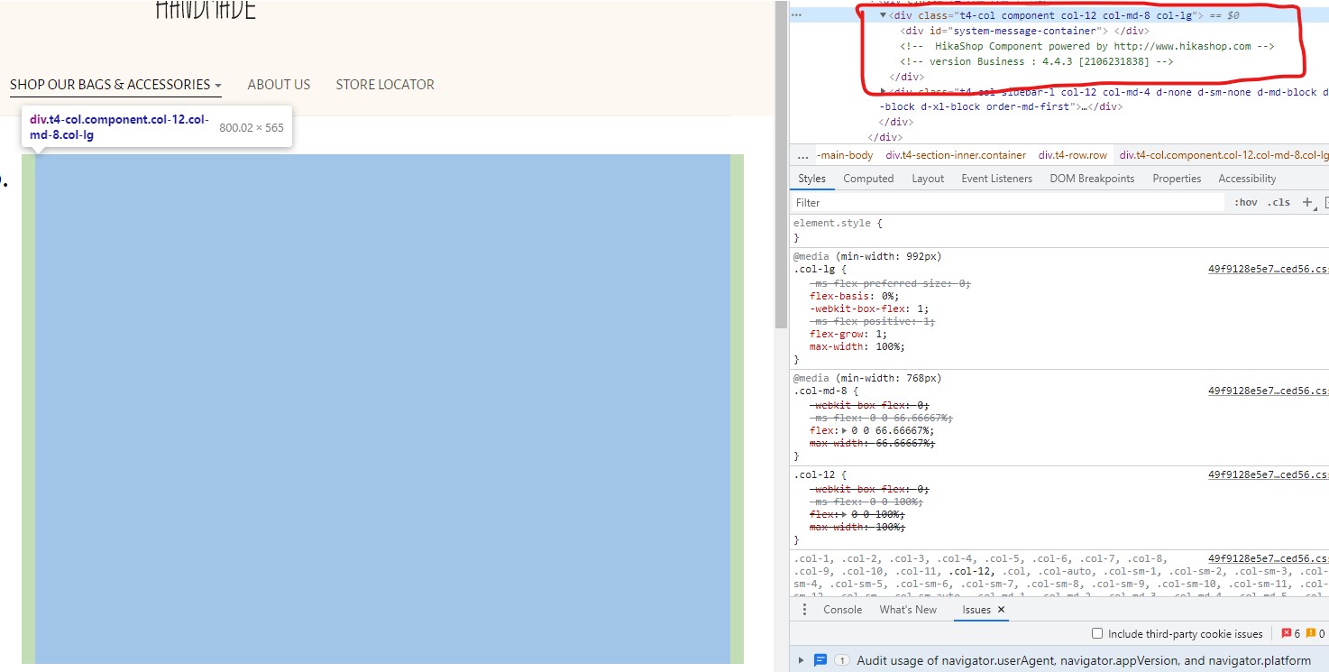Click the element.style rule header
1329x672 pixels.
[x=838, y=223]
